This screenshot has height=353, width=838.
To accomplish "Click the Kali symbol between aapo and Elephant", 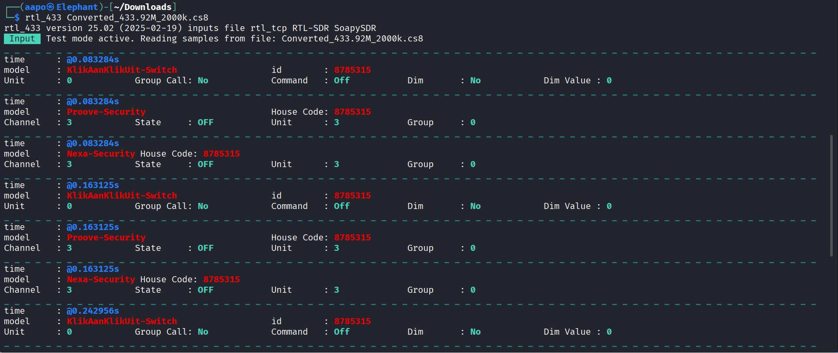I will (x=51, y=7).
